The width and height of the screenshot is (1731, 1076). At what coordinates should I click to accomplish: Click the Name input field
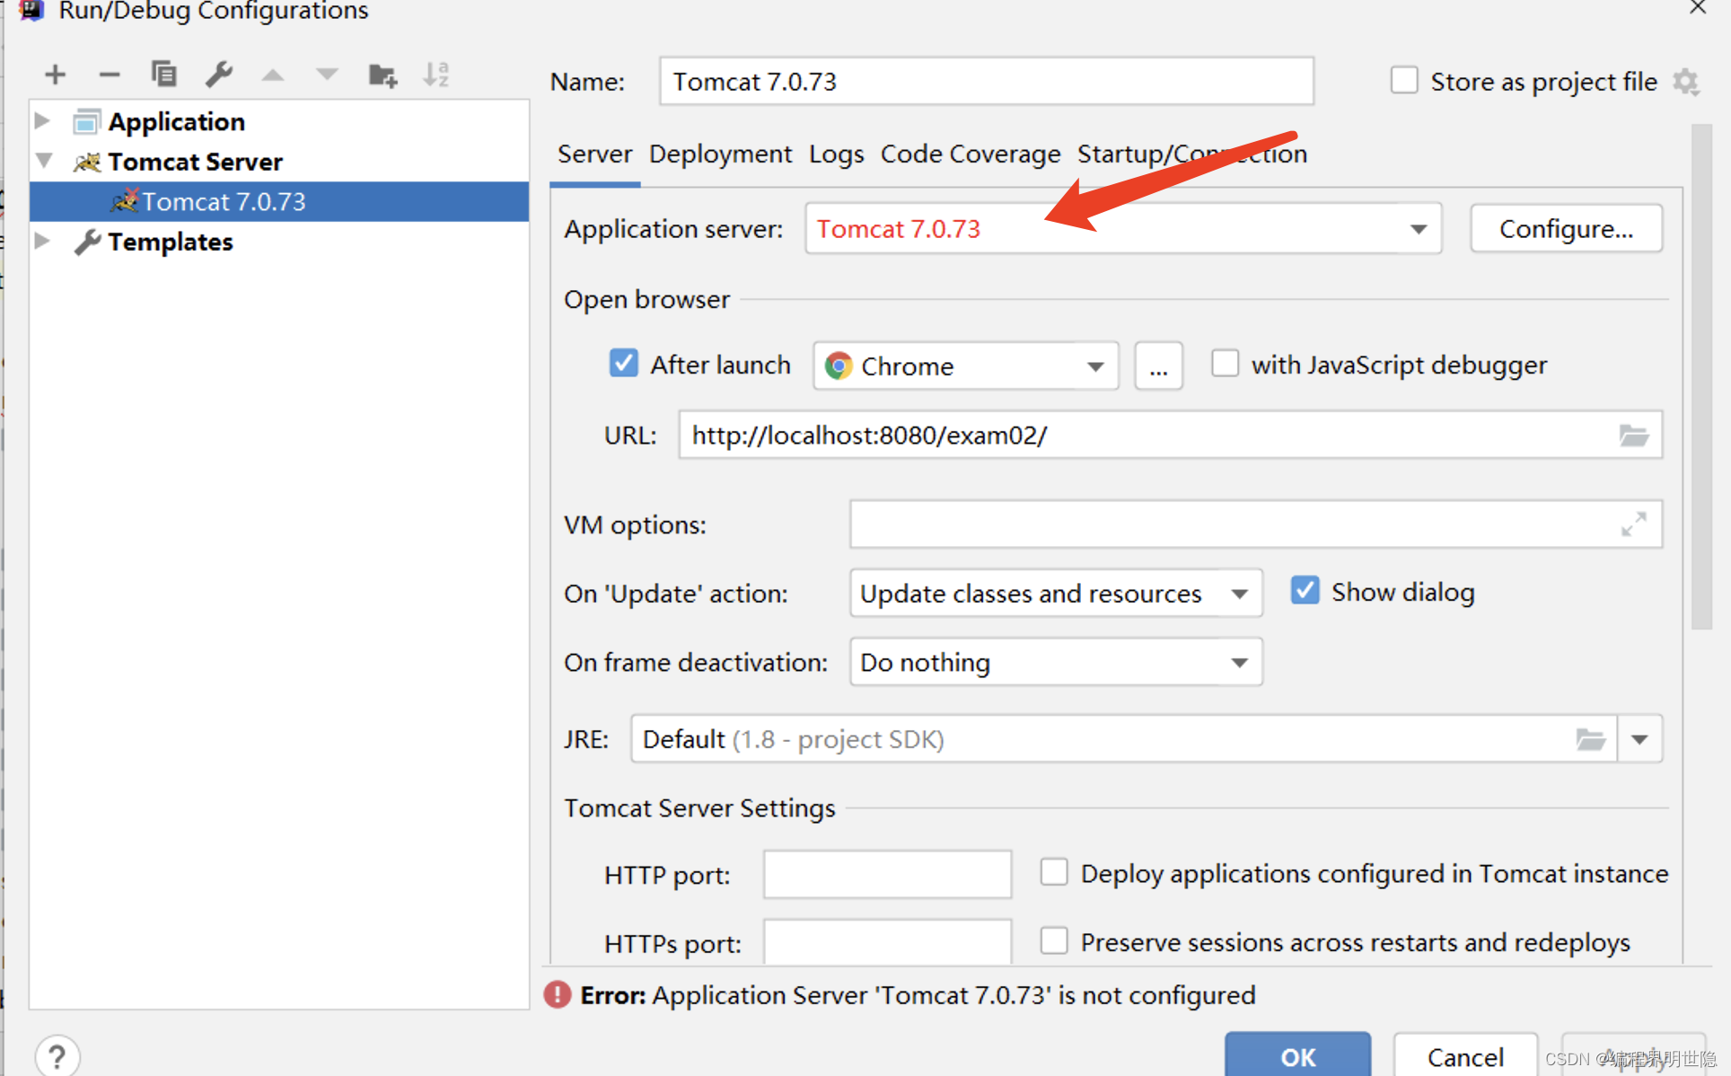click(x=987, y=81)
